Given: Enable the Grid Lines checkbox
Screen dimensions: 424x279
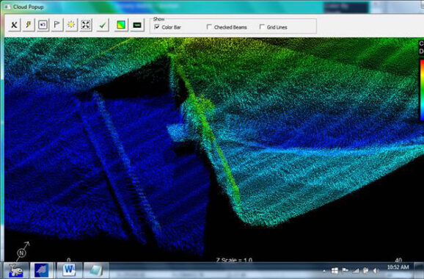Looking at the screenshot, I should 262,26.
